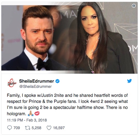Click the blue verified badge
The height and width of the screenshot is (136, 139).
pos(57,81)
